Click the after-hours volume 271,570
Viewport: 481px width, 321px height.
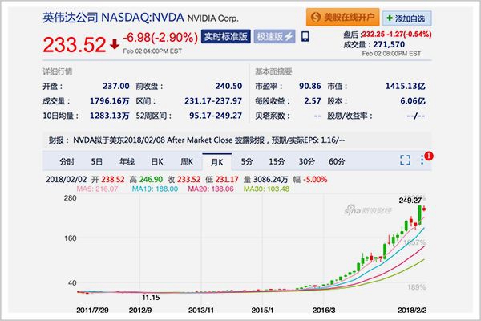tap(389, 45)
